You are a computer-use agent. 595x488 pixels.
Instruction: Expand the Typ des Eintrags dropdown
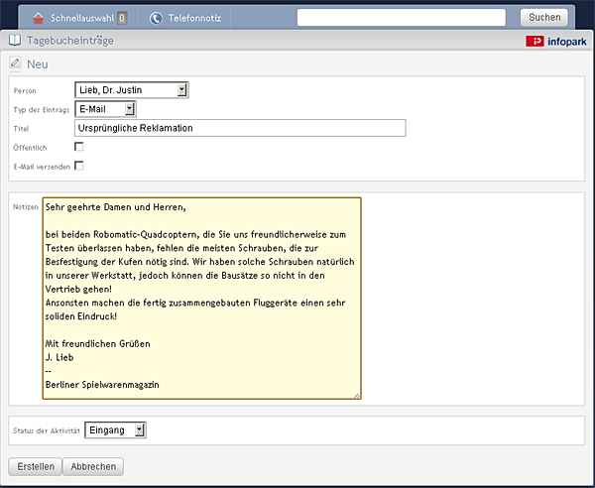click(x=105, y=109)
